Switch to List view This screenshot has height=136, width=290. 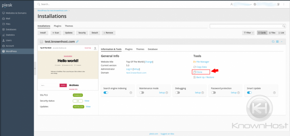tap(281, 33)
